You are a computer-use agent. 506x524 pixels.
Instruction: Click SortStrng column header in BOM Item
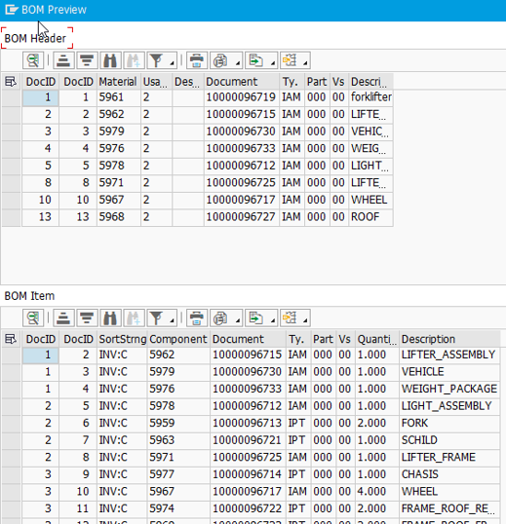point(122,339)
